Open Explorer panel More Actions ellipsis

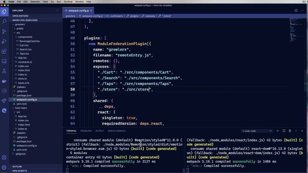coord(57,11)
